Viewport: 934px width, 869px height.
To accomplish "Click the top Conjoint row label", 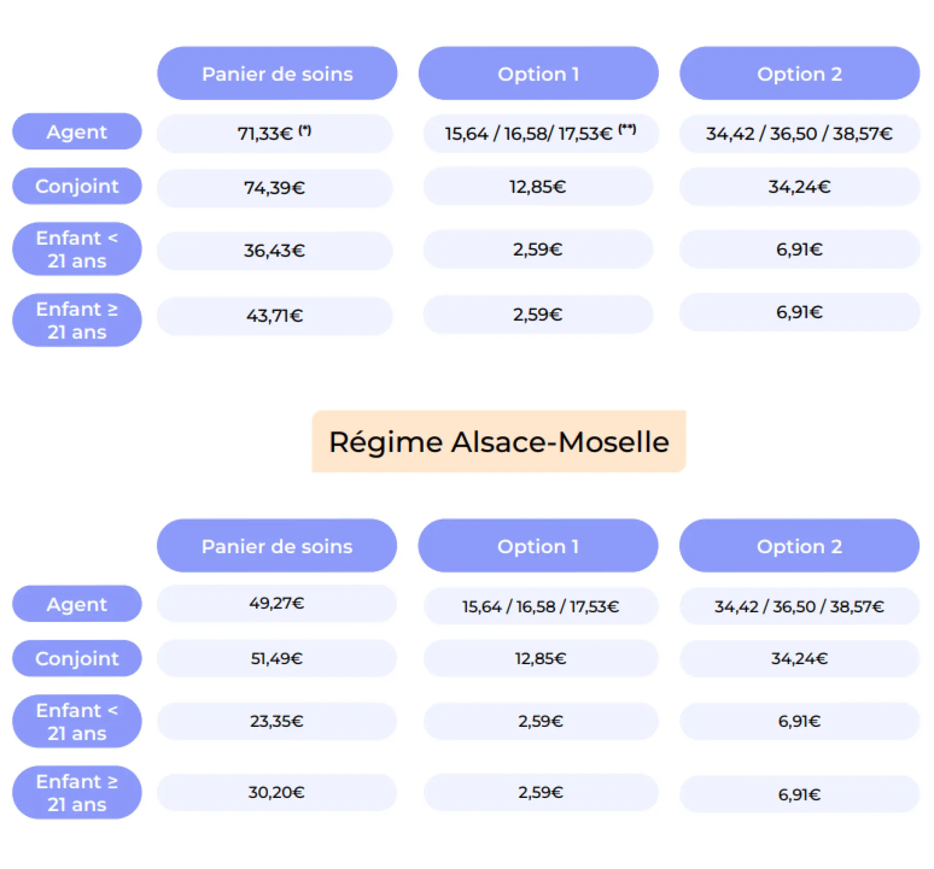I will [x=77, y=186].
